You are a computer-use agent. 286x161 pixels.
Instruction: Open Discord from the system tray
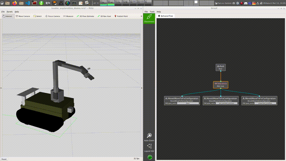point(246,3)
